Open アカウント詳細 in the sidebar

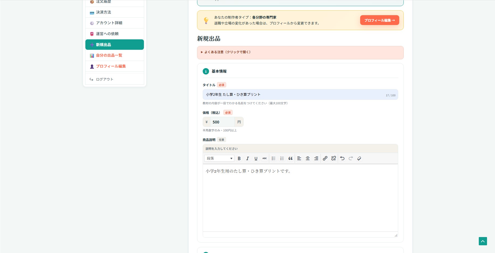[115, 23]
